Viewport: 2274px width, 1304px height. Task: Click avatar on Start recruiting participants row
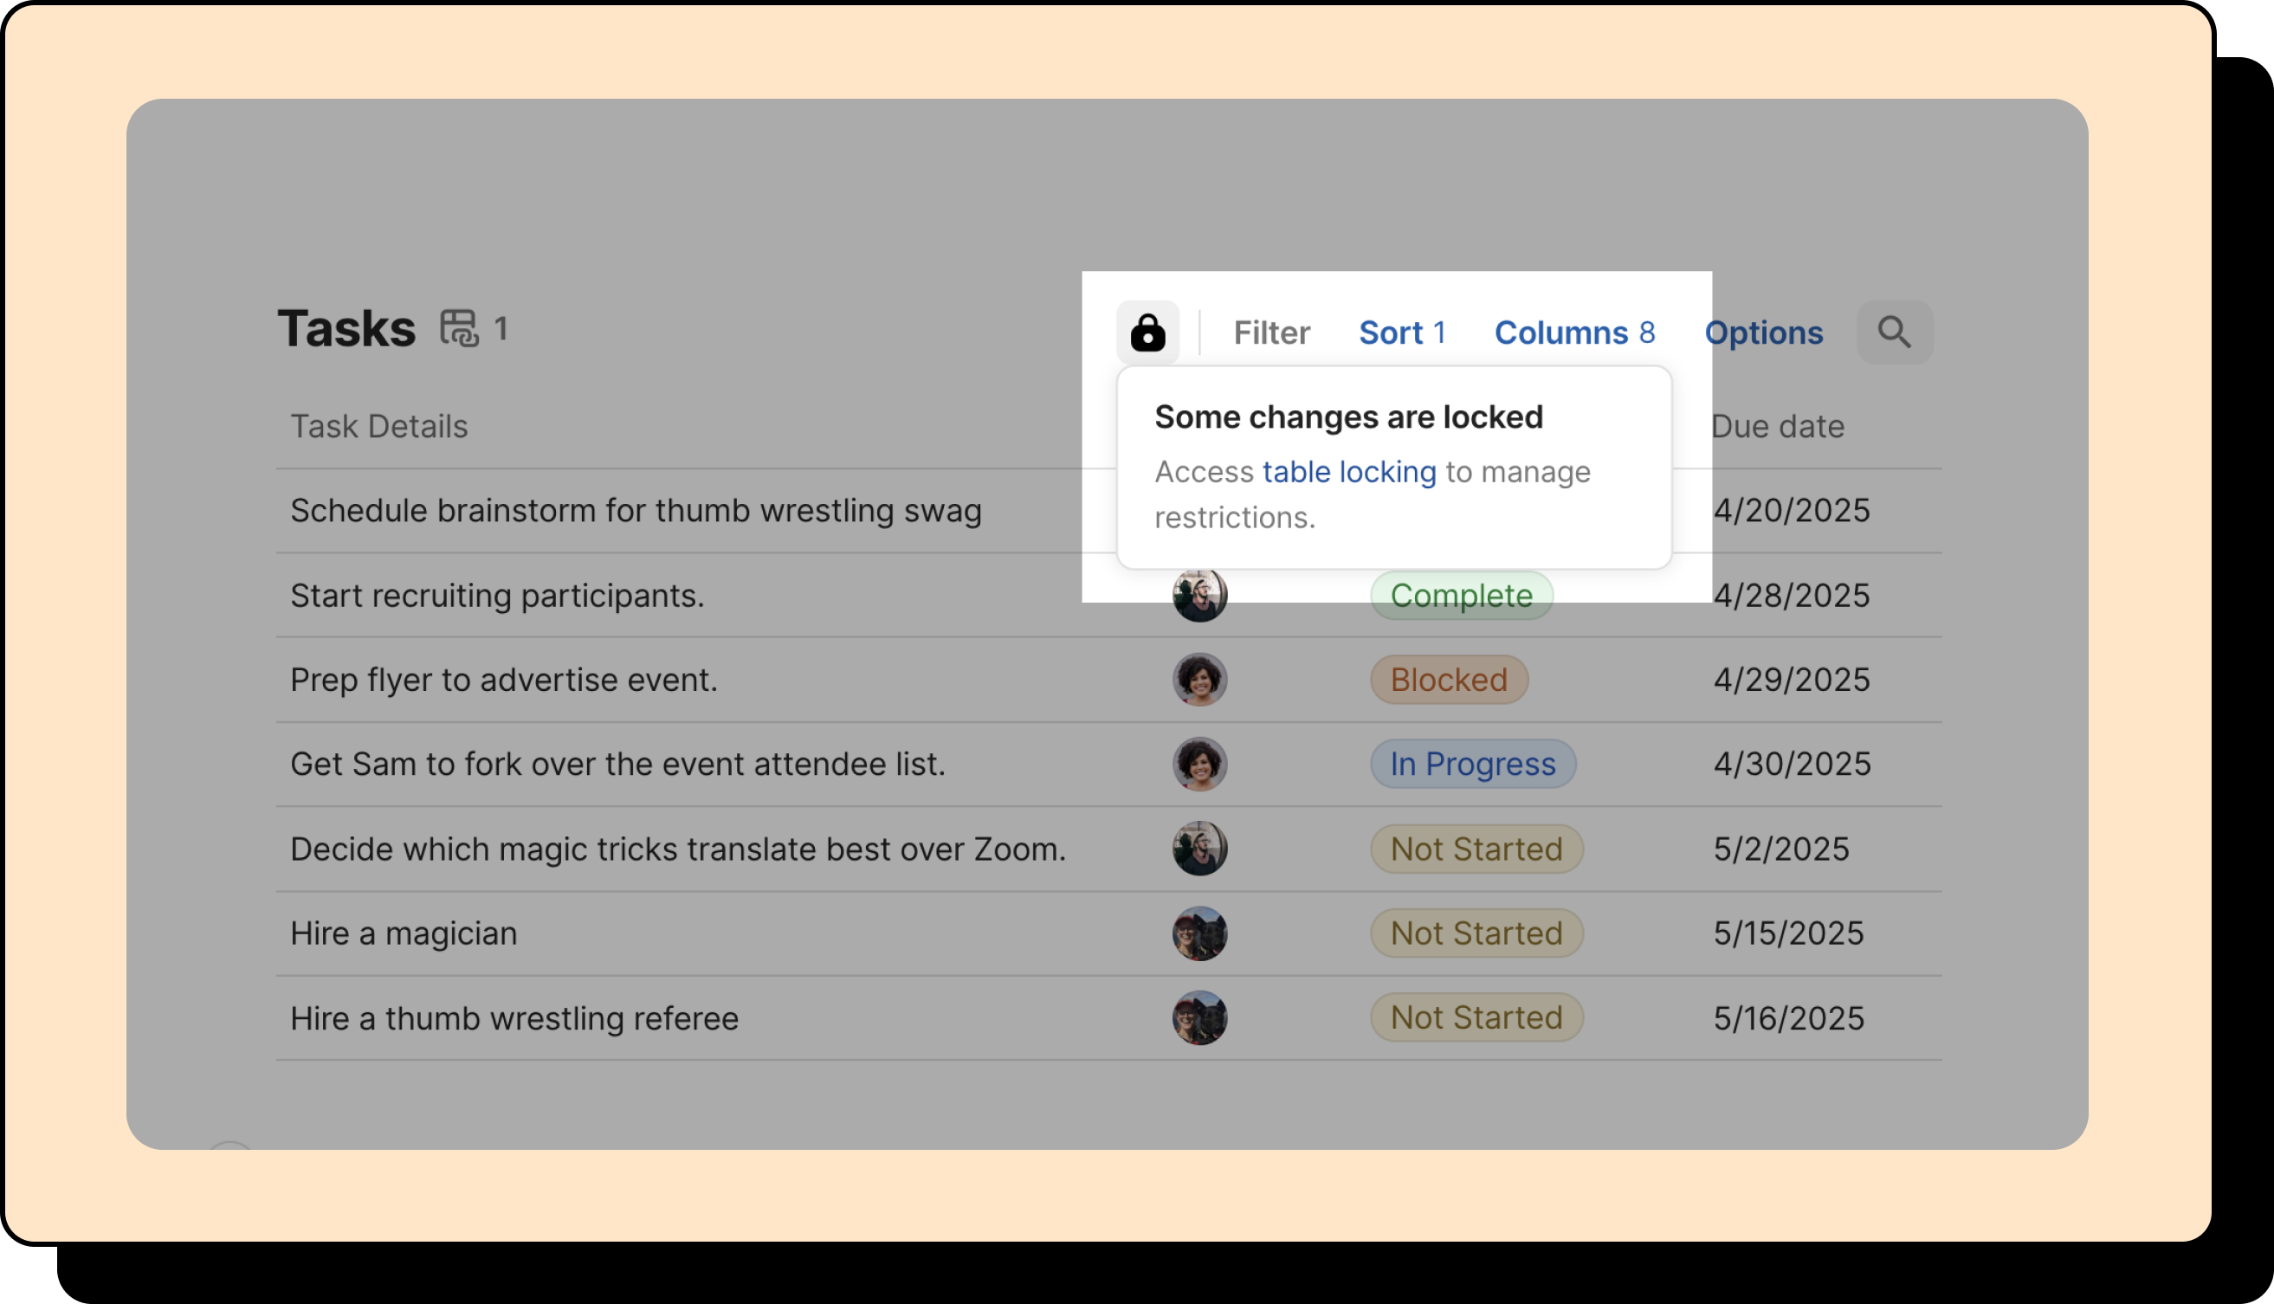coord(1199,596)
